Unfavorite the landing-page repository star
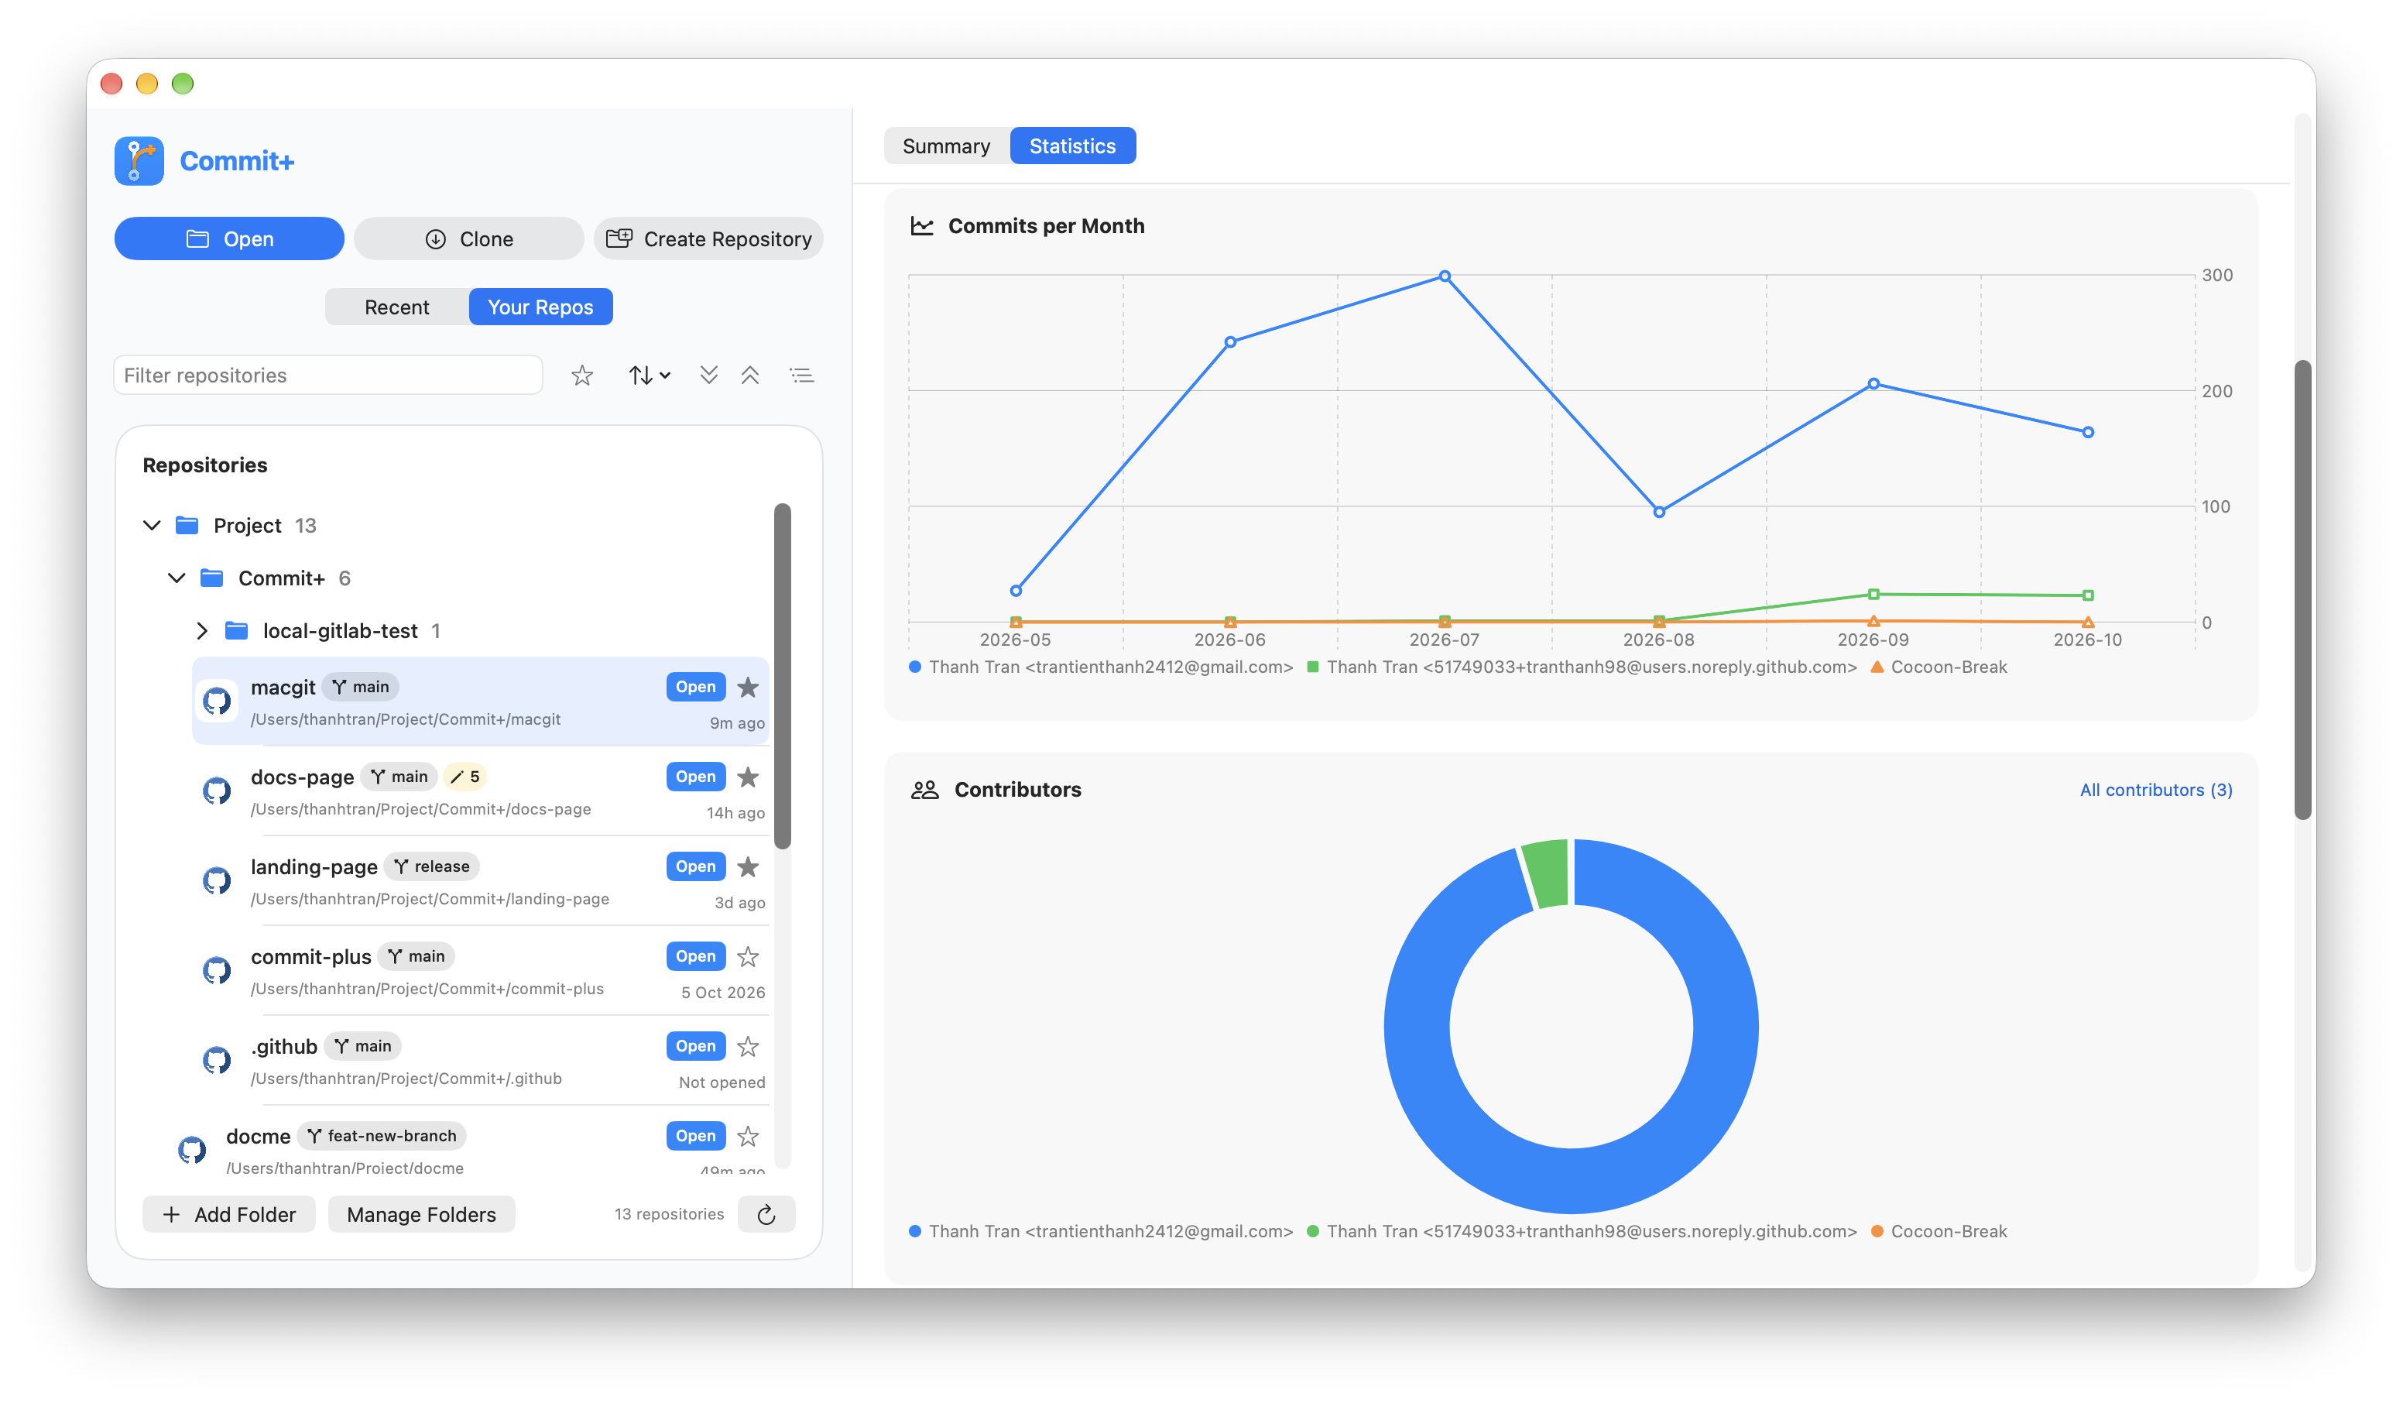Viewport: 2403px width, 1403px height. [x=749, y=866]
